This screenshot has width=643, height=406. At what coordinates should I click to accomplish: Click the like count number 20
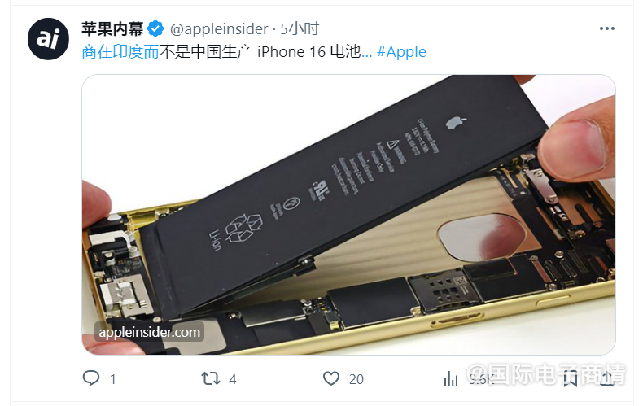click(x=356, y=379)
